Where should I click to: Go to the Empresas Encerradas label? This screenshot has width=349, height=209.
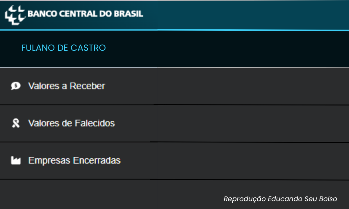point(74,160)
